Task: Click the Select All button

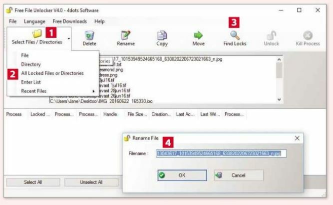Action: point(33,182)
